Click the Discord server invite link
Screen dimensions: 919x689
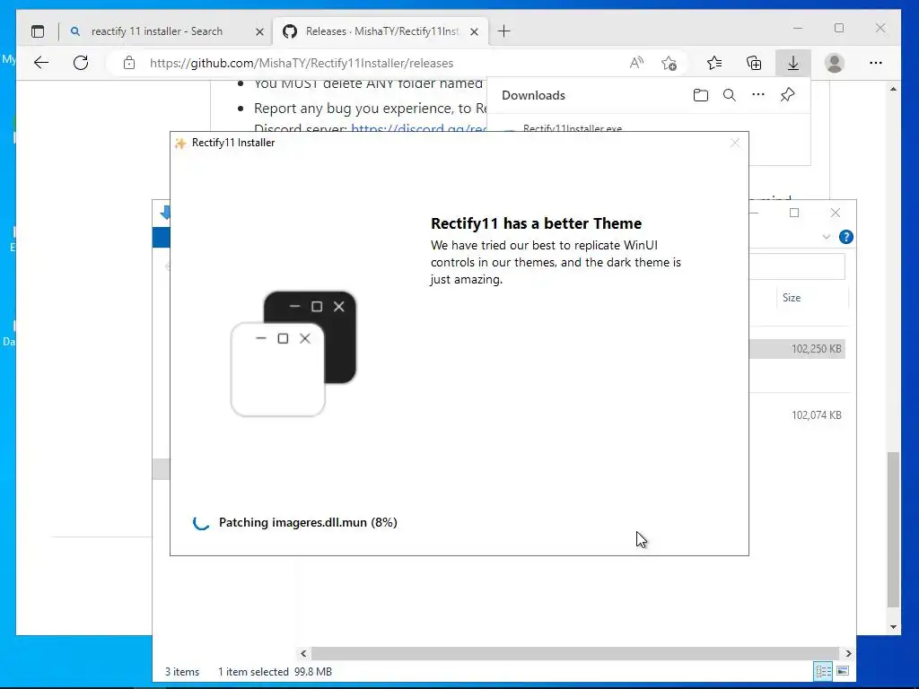pos(418,128)
